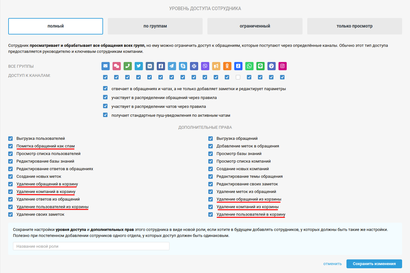Select the 'по группам' access level tab
Screen dimensions: 410x273
point(155,26)
